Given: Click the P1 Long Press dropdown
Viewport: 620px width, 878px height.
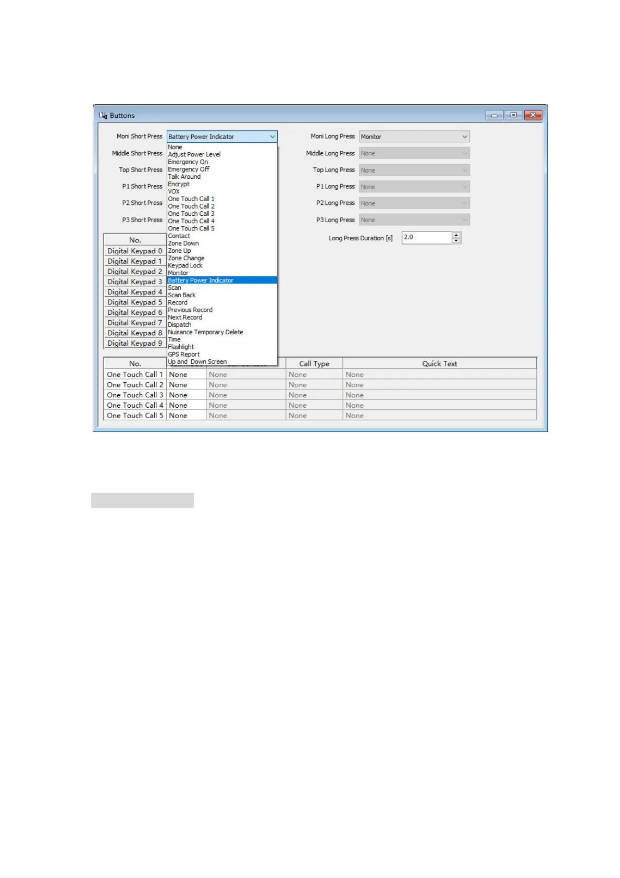Looking at the screenshot, I should 414,187.
